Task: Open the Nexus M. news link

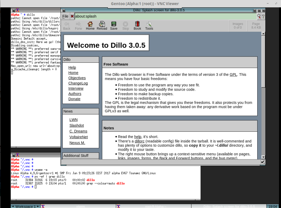Action: coord(77,143)
